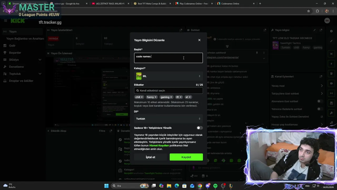Pop out the Yayın İstatistikleri panel
The height and width of the screenshot is (190, 337).
coord(181,30)
